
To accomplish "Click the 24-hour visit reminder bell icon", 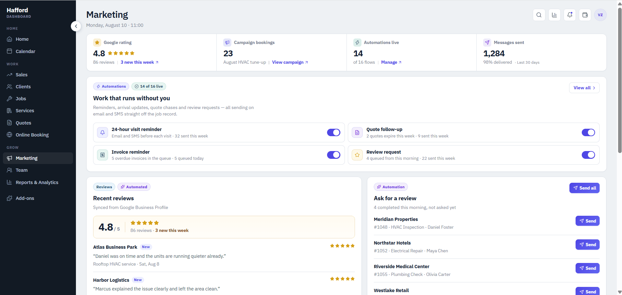I will coord(103,133).
